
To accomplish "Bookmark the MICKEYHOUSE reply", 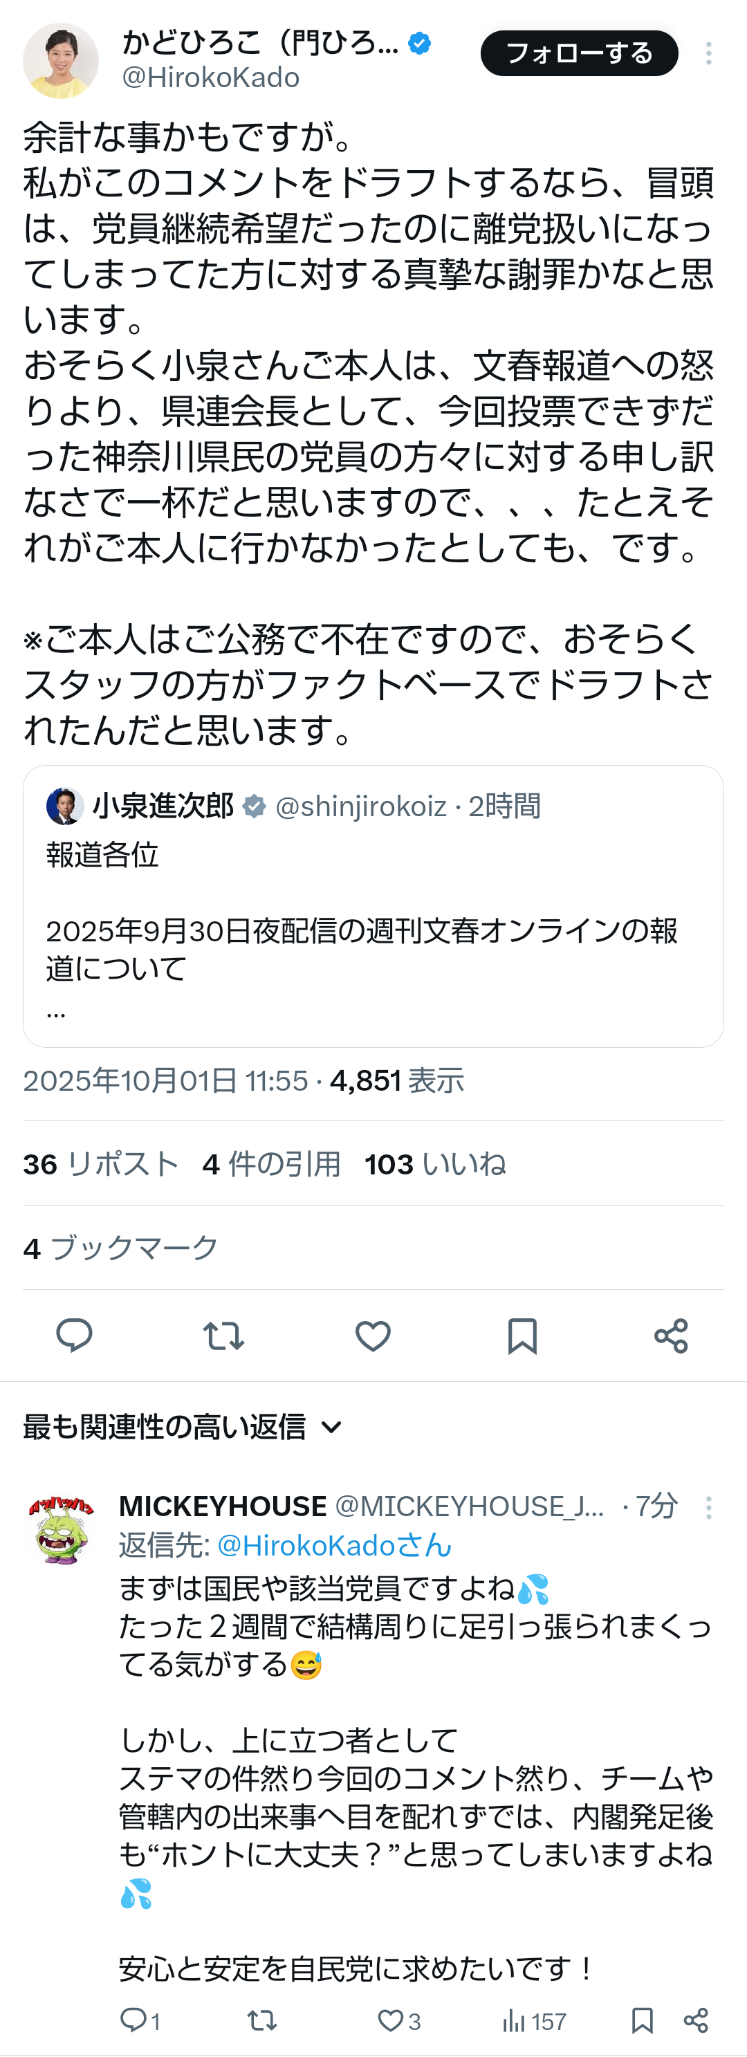I will click(x=642, y=2020).
